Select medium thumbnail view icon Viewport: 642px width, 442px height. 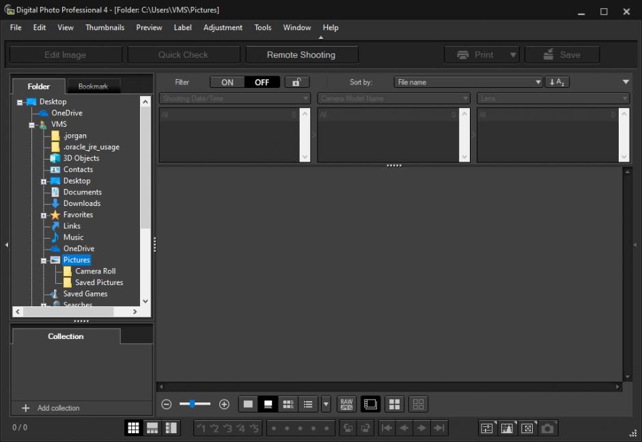268,404
